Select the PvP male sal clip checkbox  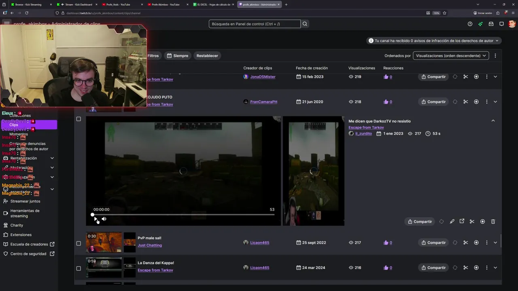coord(79,243)
